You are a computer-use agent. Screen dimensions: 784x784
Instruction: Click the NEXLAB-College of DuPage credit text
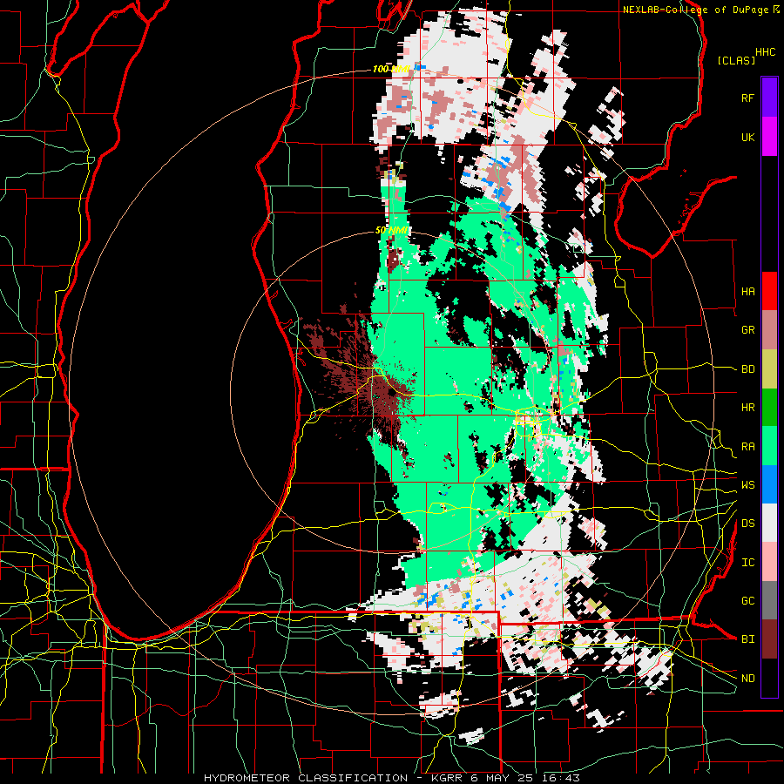(696, 10)
